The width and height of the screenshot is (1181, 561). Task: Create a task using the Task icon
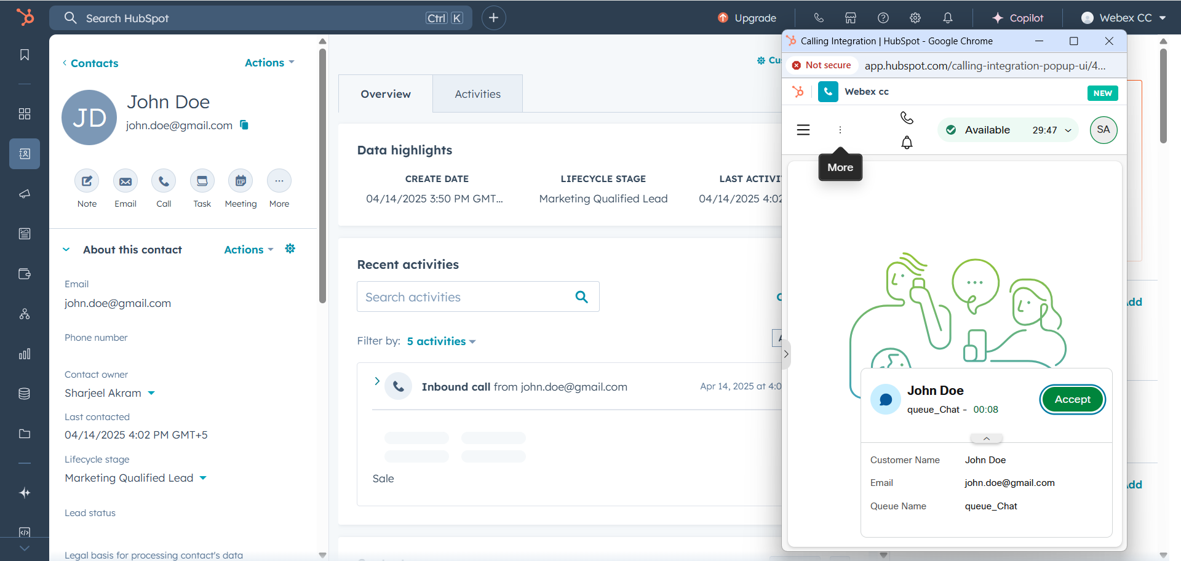coord(202,181)
